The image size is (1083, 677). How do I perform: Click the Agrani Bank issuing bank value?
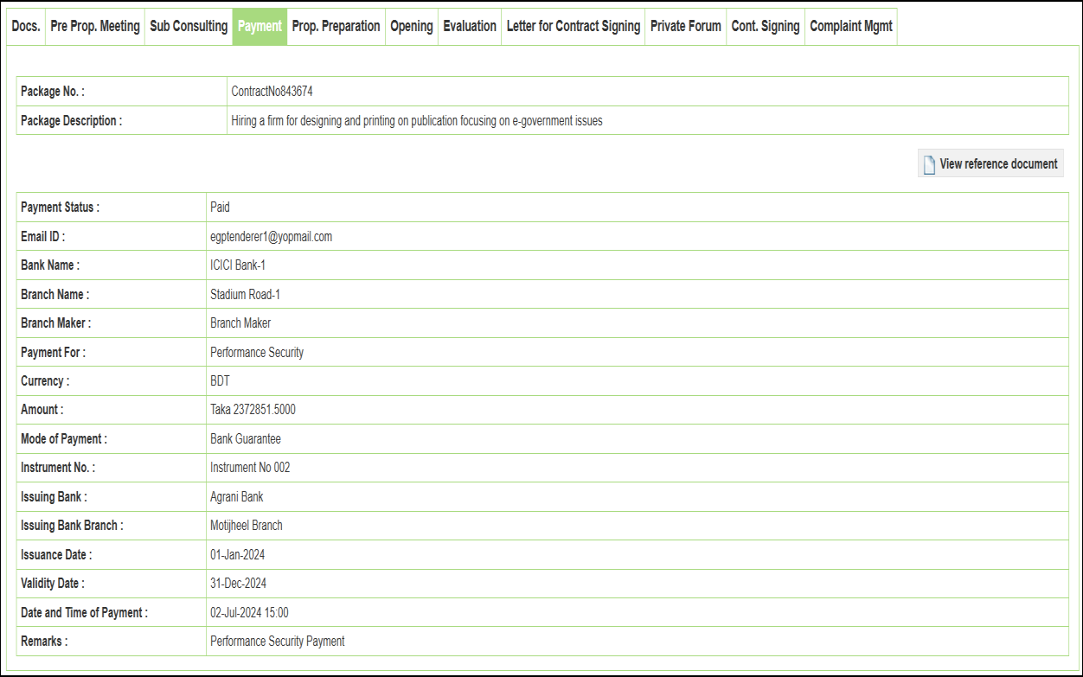tap(237, 497)
